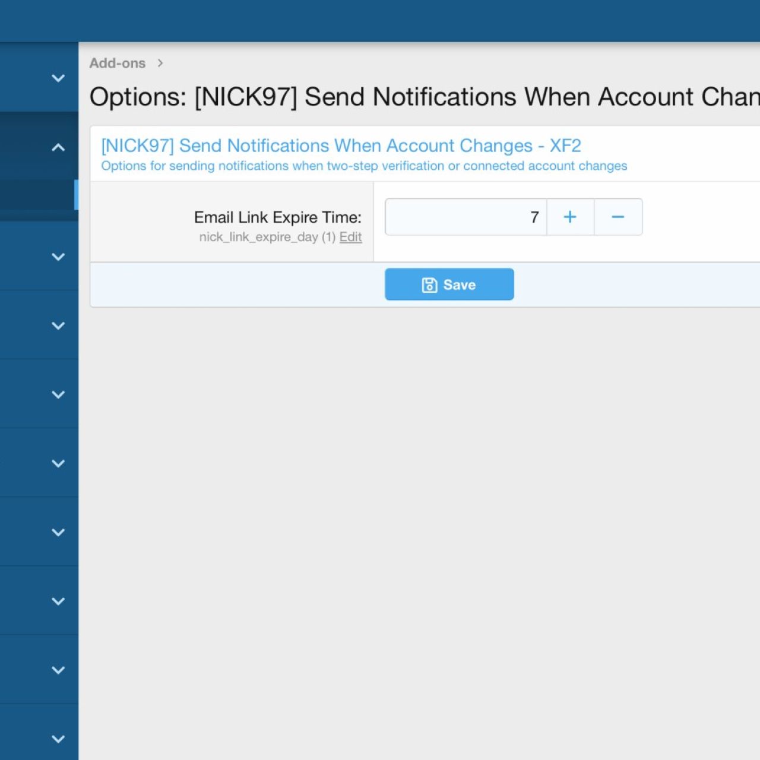760x760 pixels.
Task: Collapse the expanded sidebar section chevron
Action: pyautogui.click(x=58, y=147)
